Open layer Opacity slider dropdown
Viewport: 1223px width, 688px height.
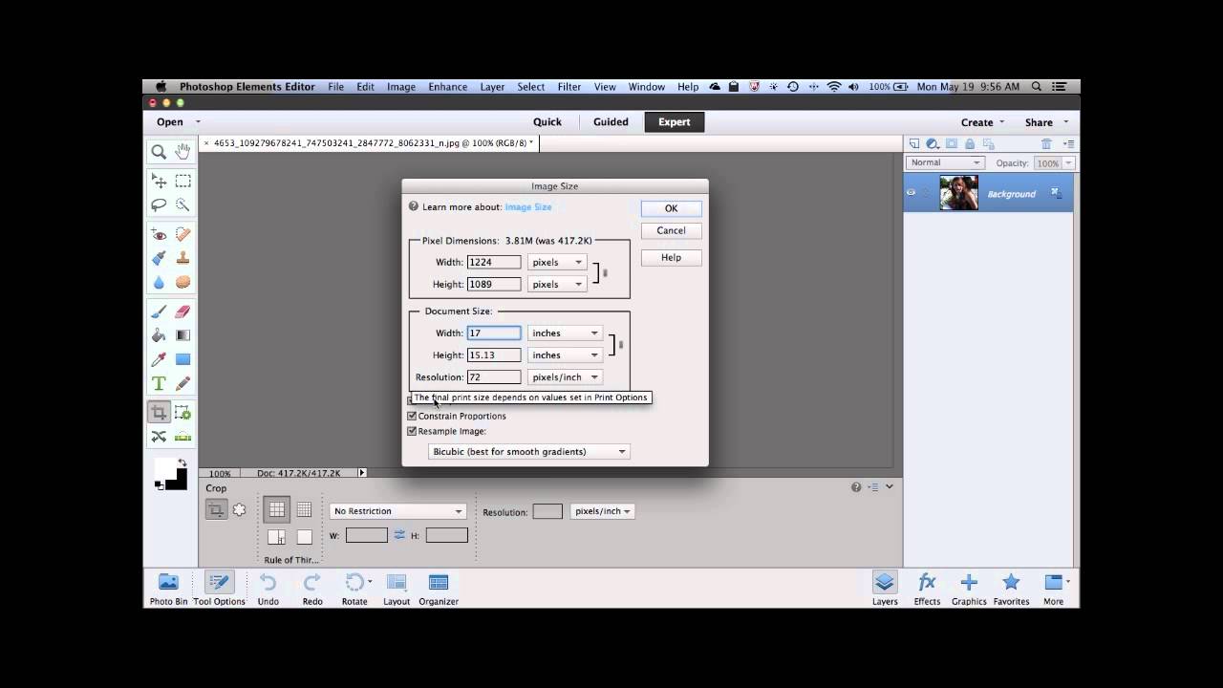[x=1068, y=163]
